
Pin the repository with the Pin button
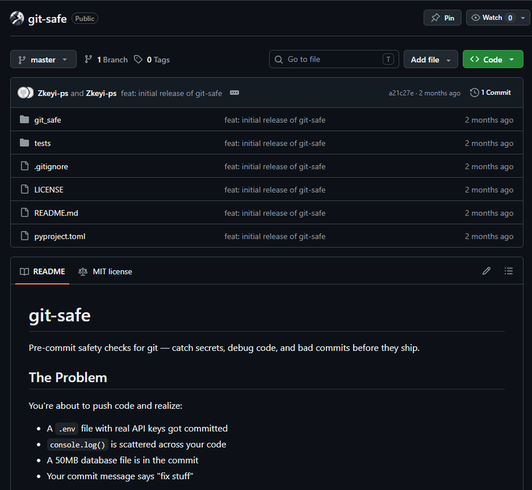(442, 18)
